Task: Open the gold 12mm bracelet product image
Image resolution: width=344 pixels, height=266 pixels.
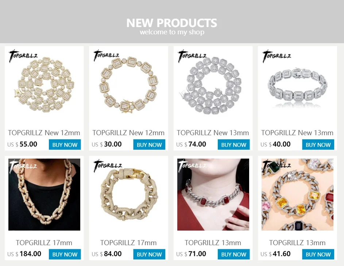Action: coord(128,84)
